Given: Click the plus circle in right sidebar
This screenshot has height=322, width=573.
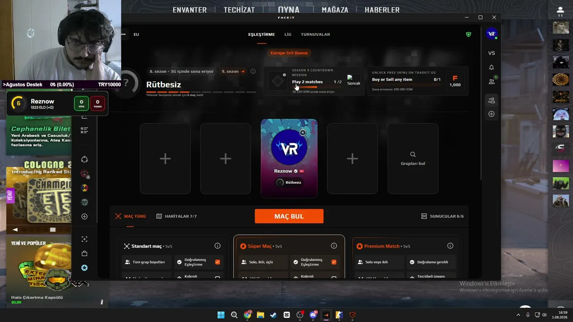Looking at the screenshot, I should (x=492, y=114).
